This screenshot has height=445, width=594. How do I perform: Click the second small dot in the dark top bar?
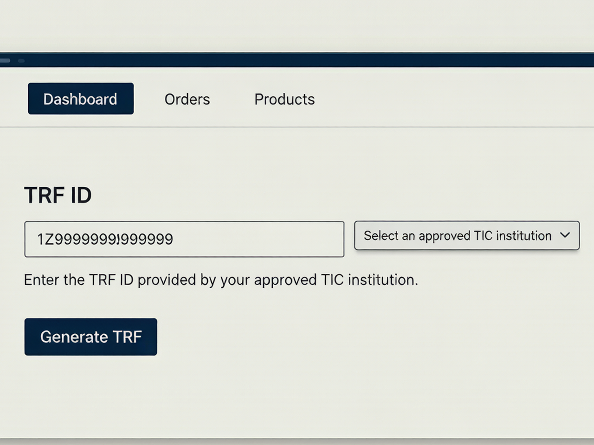(x=21, y=60)
